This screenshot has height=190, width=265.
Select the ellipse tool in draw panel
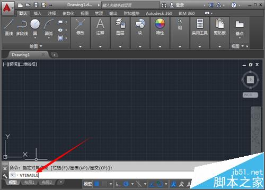click(x=60, y=30)
